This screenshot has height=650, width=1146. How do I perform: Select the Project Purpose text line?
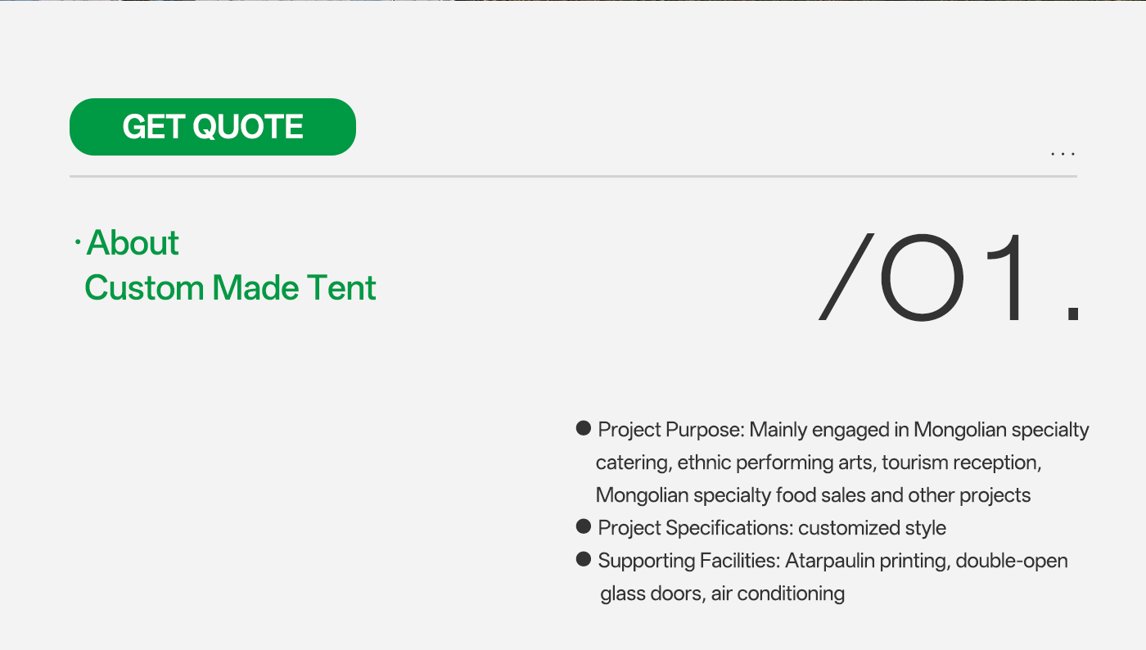(x=843, y=430)
